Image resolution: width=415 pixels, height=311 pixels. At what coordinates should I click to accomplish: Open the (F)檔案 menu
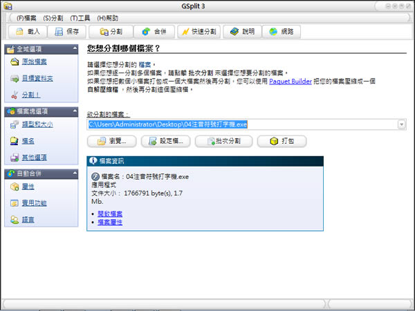point(26,18)
